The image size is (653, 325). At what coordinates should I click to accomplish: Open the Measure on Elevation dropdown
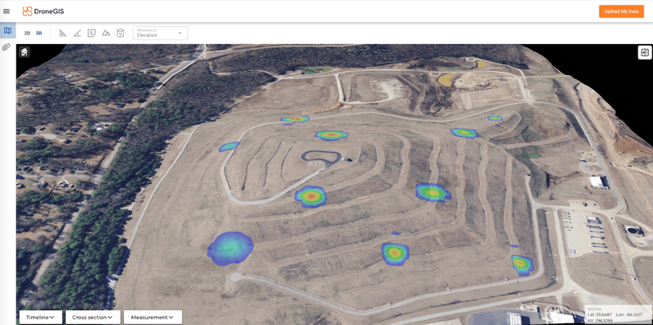tap(160, 33)
